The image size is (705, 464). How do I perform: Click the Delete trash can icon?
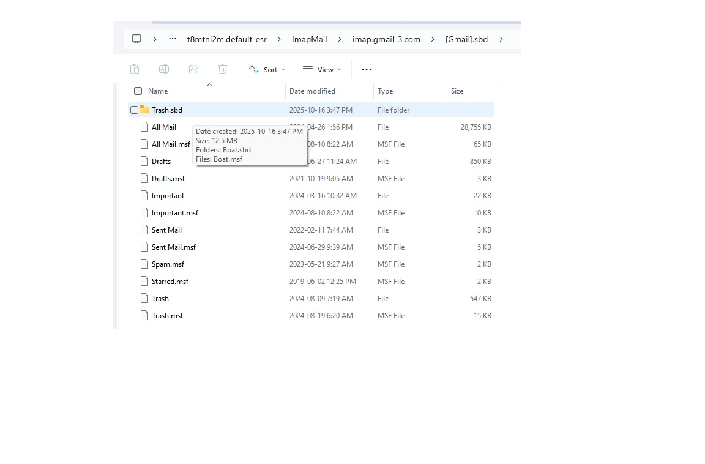tap(223, 70)
